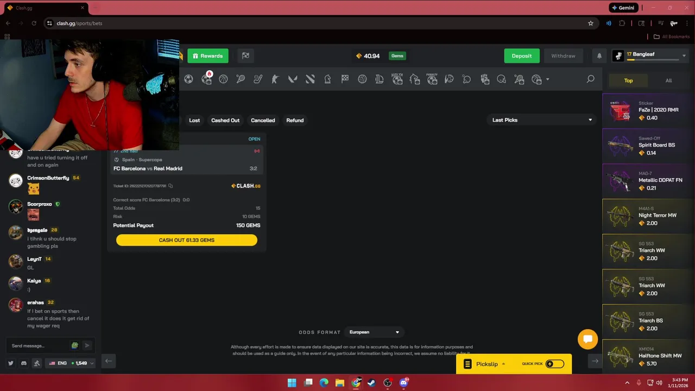Screen dimensions: 695x391
Task: Open the chat rules gavel icon
Action: [x=36, y=363]
